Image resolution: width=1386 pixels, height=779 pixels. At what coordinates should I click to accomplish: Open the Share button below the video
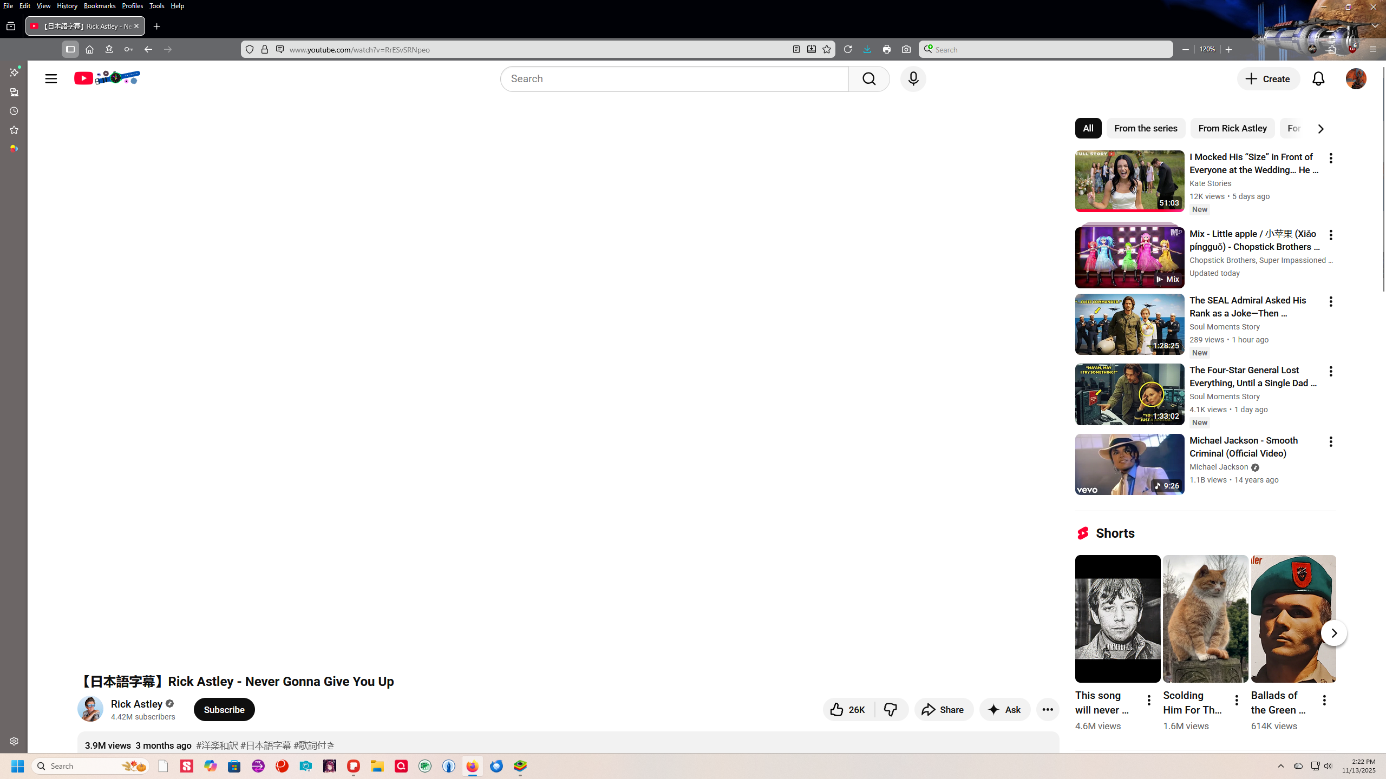943,709
